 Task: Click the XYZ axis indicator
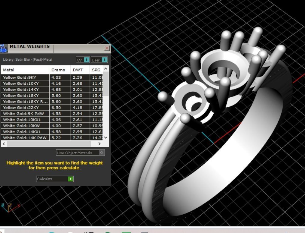coord(10,207)
